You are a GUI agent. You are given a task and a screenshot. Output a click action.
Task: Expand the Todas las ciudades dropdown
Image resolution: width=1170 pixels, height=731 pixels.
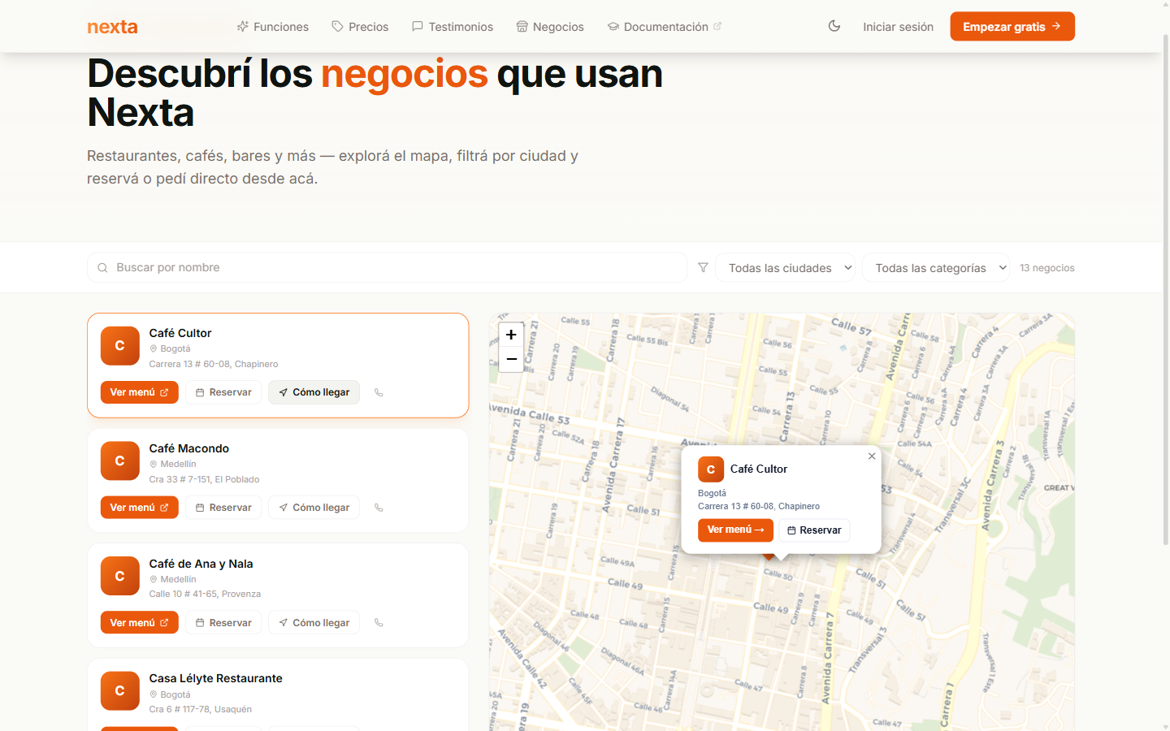(x=785, y=267)
